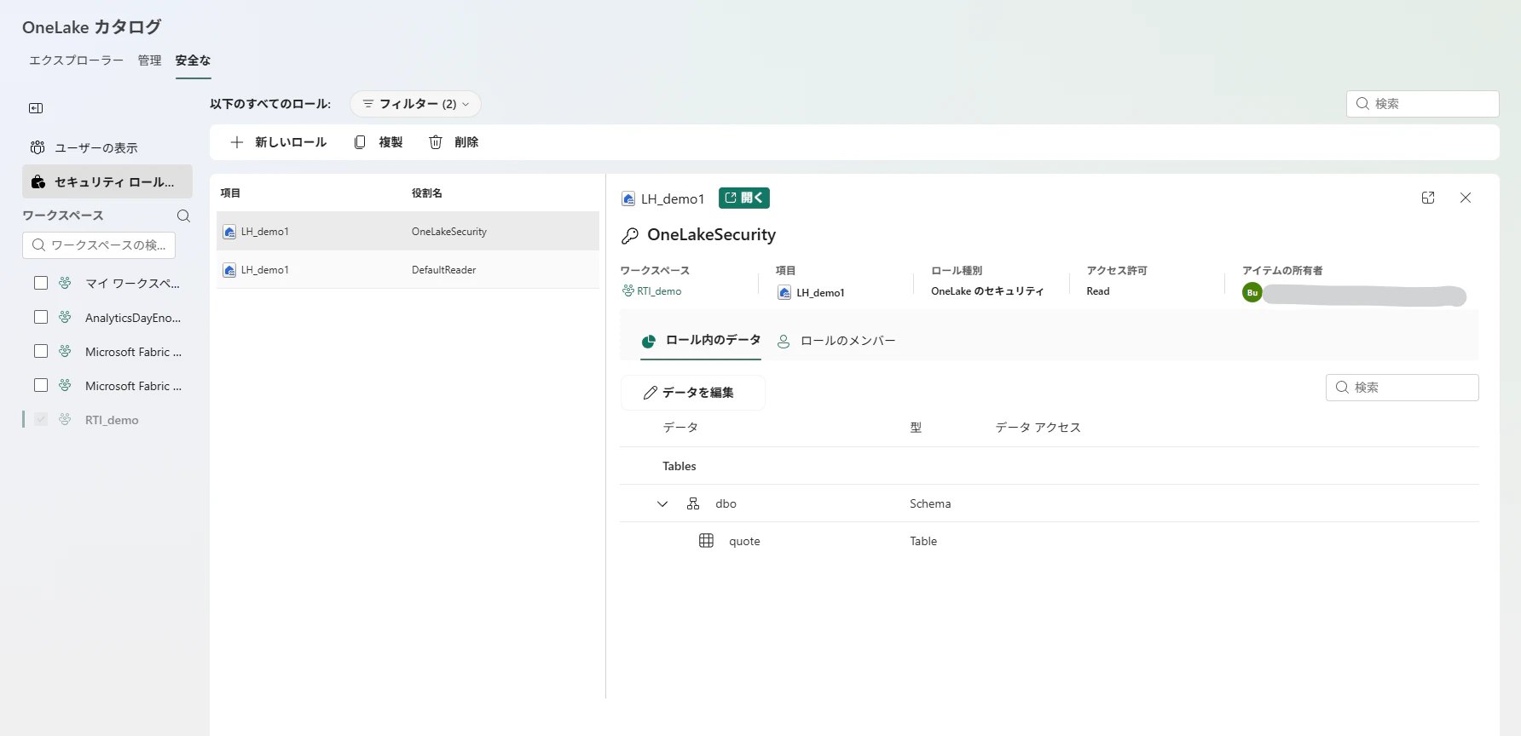Switch to the ロールのメンバー tab
Screen dimensions: 1521x736
836,341
